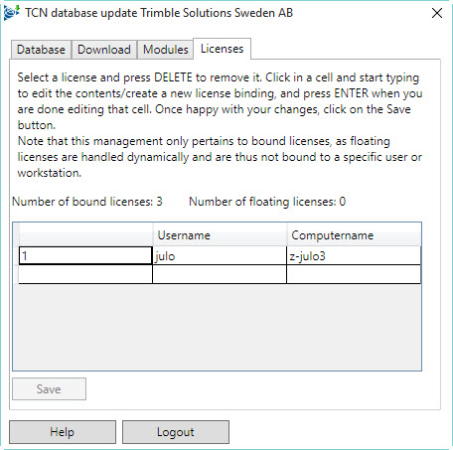This screenshot has height=450, width=453.
Task: Click the disabled Save button
Action: [49, 389]
